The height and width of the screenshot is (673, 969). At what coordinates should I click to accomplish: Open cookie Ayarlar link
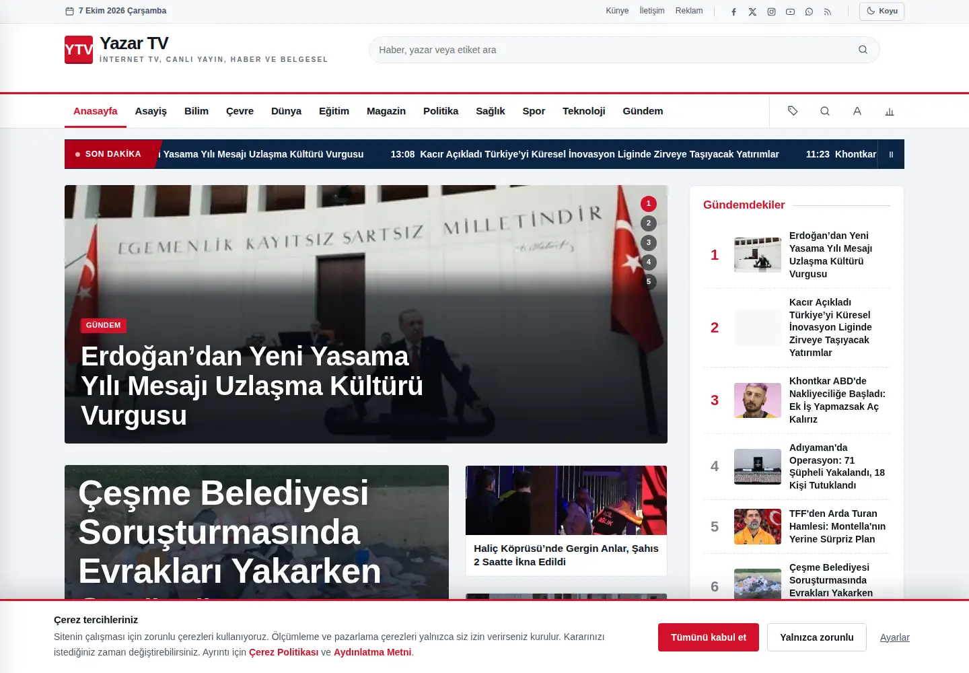pos(895,637)
